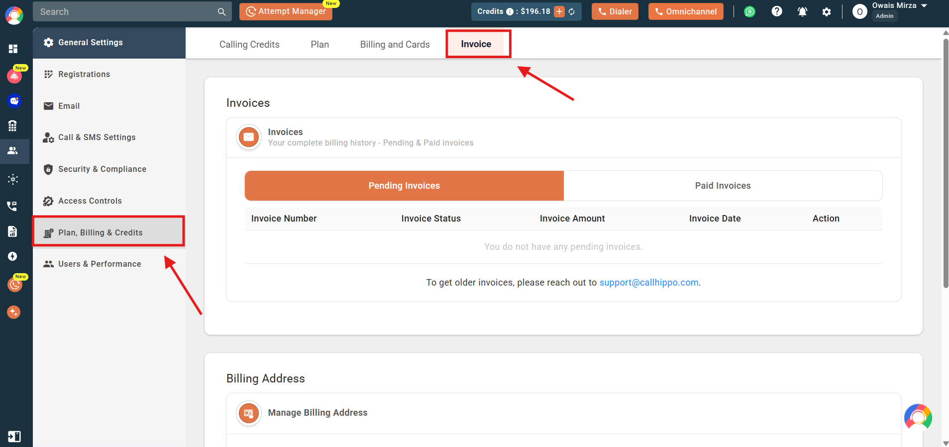Click the Invoices envelope icon
The image size is (949, 447).
click(249, 137)
